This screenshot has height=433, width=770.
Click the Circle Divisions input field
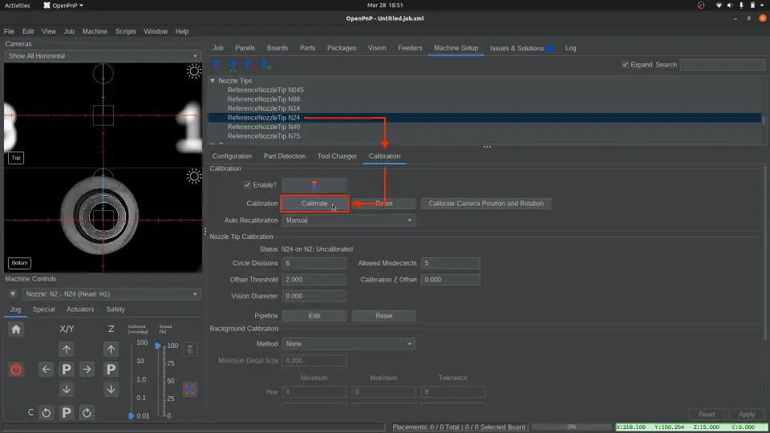coord(314,263)
